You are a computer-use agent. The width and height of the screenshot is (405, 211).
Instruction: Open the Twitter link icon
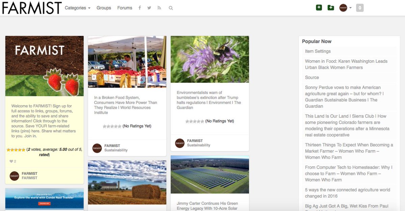pos(149,8)
